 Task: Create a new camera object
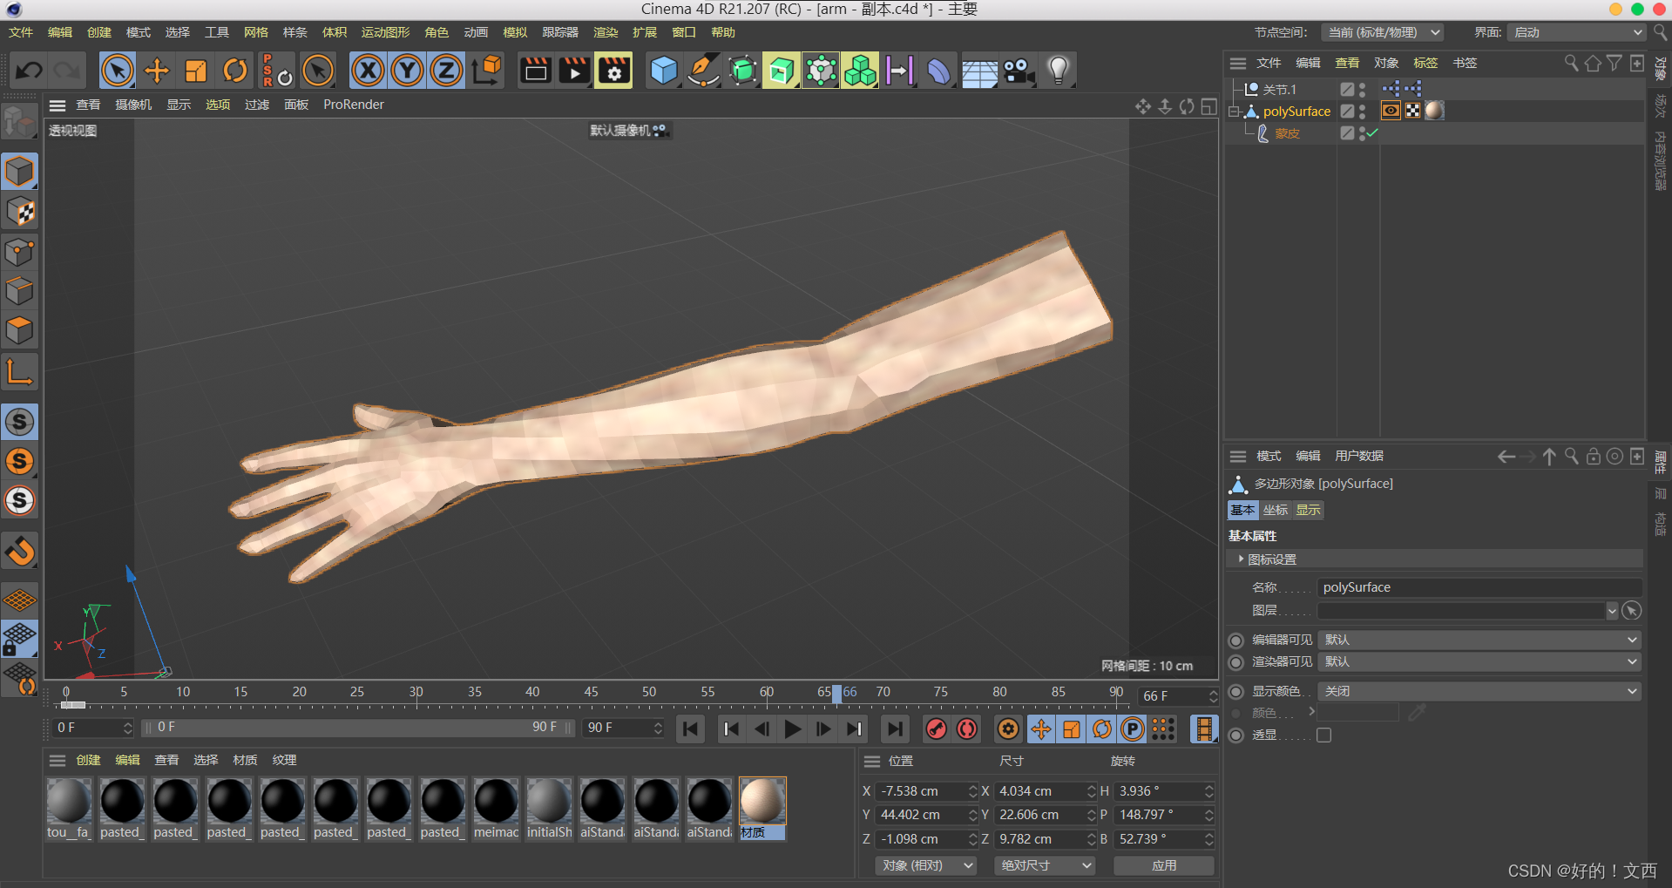[1019, 70]
